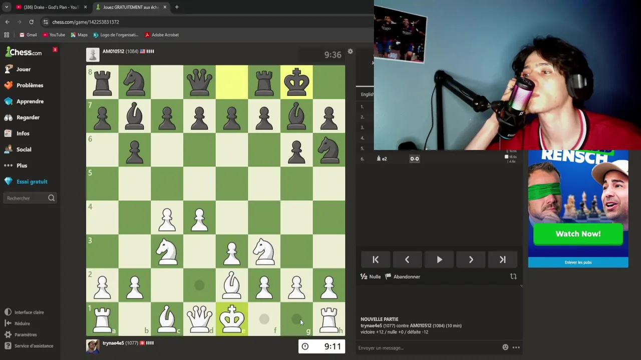
Task: Open the Problèmes section
Action: 24,85
